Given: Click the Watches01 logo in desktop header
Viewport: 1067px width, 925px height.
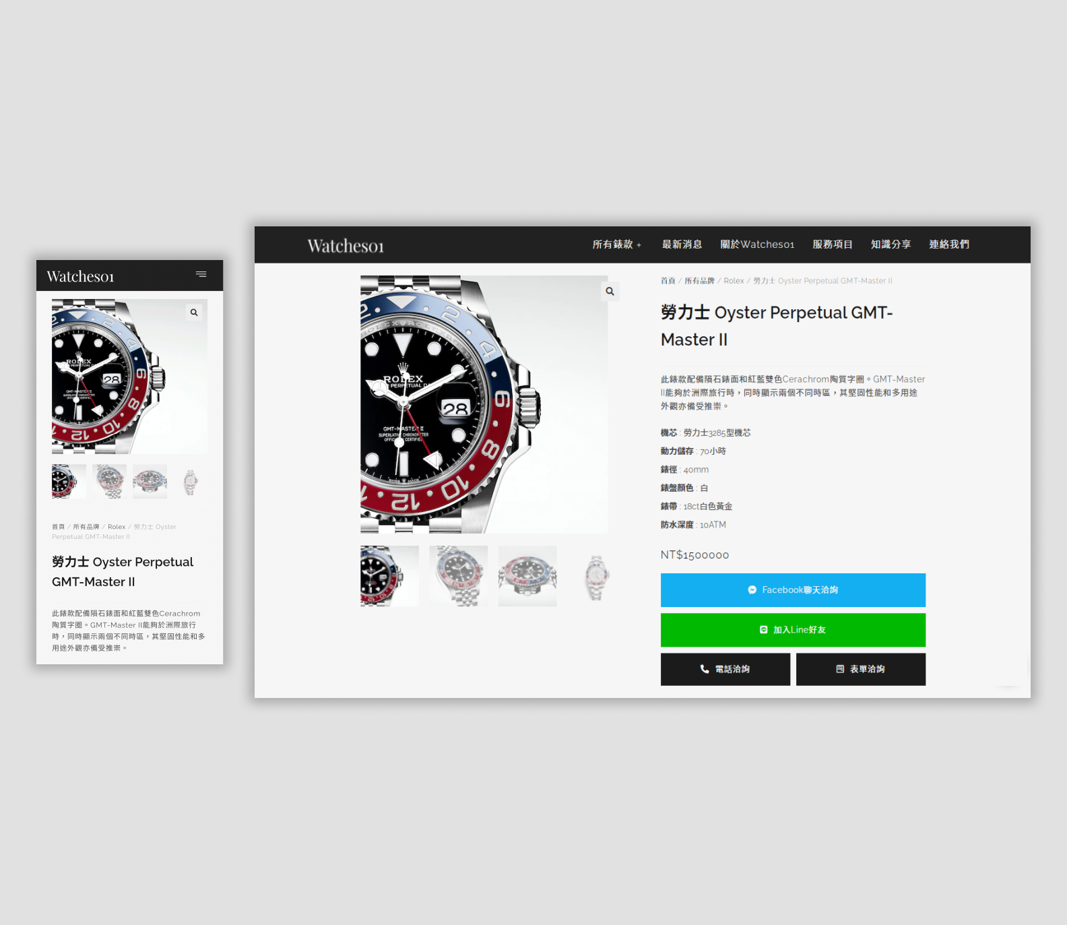Looking at the screenshot, I should point(346,246).
